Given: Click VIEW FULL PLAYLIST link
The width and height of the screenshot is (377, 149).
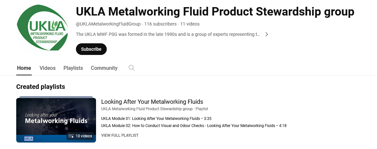Looking at the screenshot, I should pos(120,135).
